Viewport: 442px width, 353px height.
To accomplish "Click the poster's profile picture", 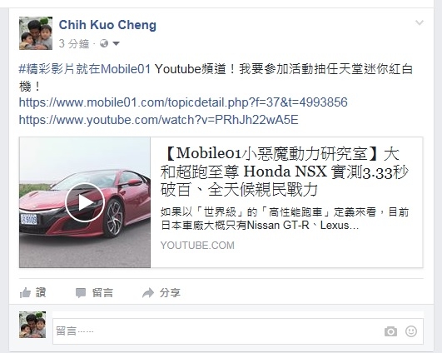I will [36, 33].
